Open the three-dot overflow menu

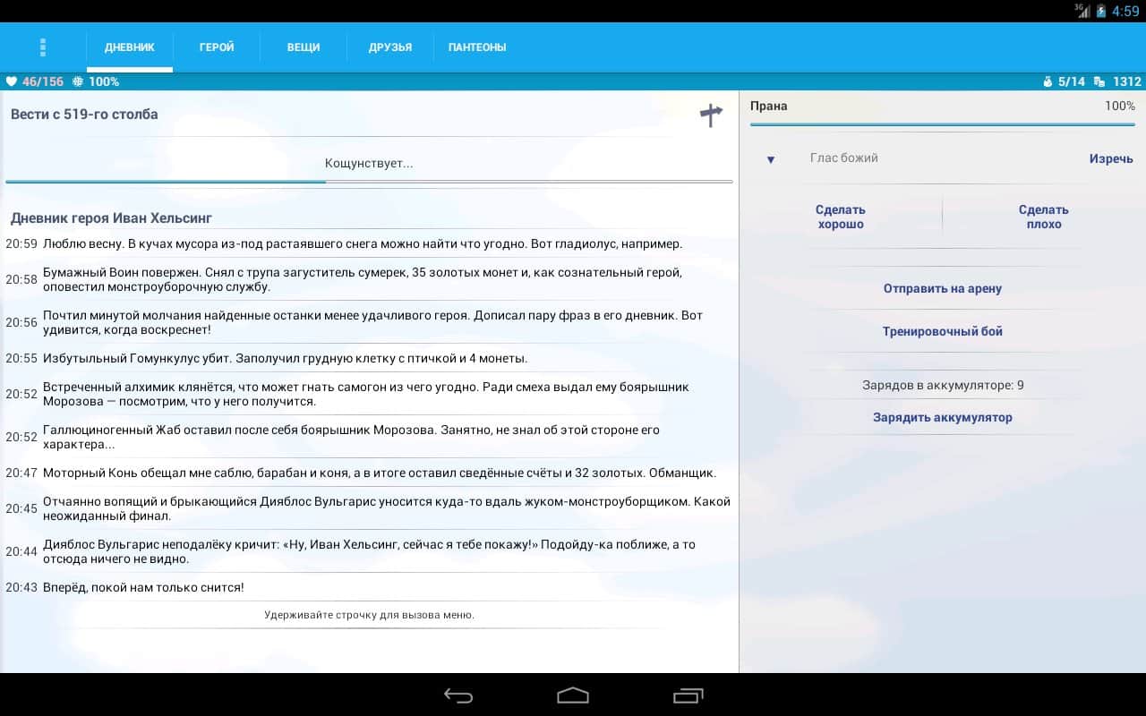pyautogui.click(x=43, y=47)
